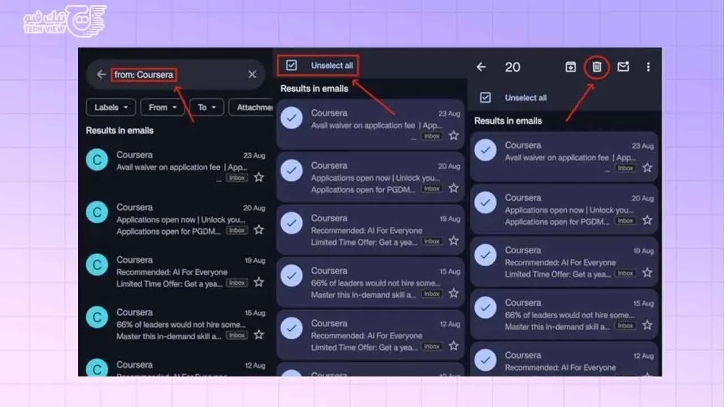
Task: Deselect the 12 Aug email check circle, middle panel
Action: 292,328
